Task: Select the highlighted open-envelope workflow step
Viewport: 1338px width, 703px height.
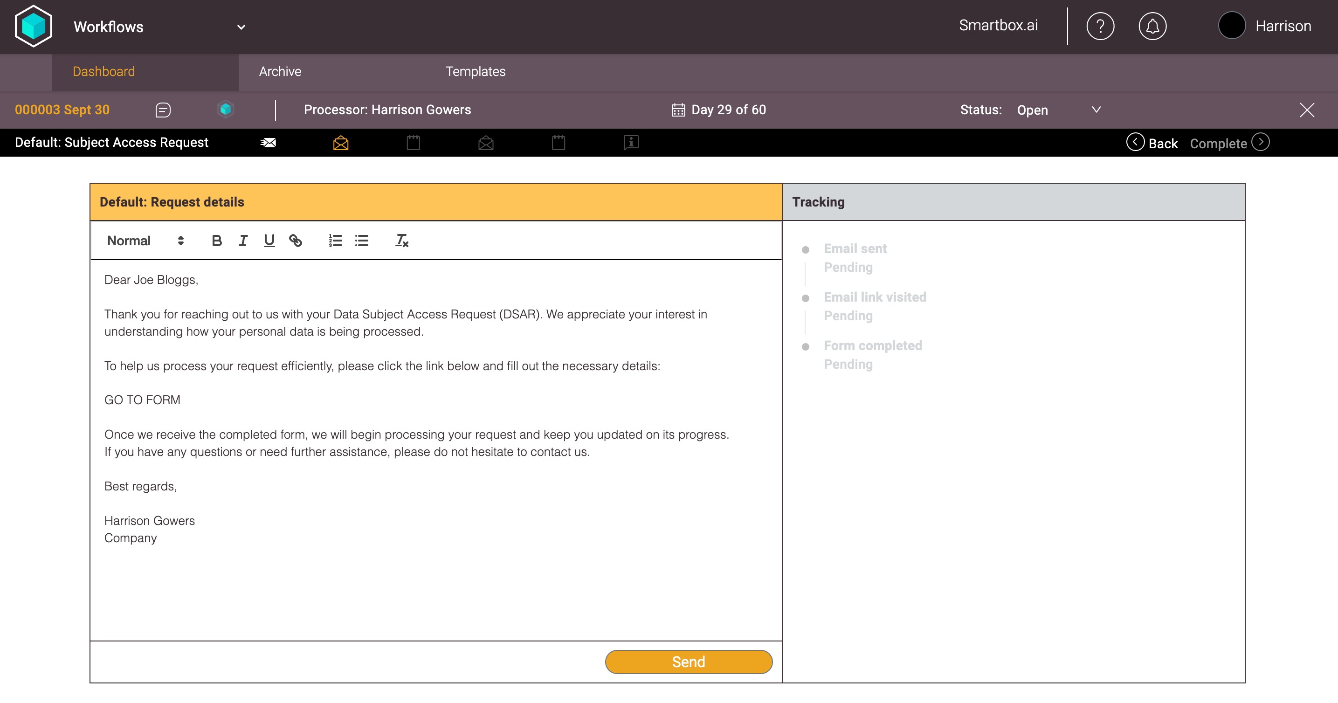Action: point(341,143)
